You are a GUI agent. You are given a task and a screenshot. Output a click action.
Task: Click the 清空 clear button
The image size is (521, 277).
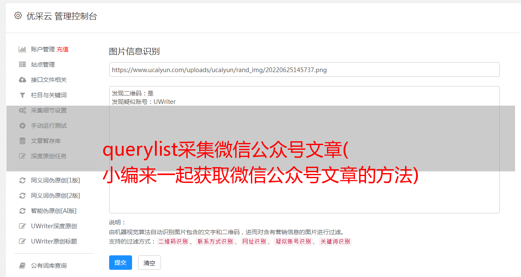pyautogui.click(x=149, y=263)
